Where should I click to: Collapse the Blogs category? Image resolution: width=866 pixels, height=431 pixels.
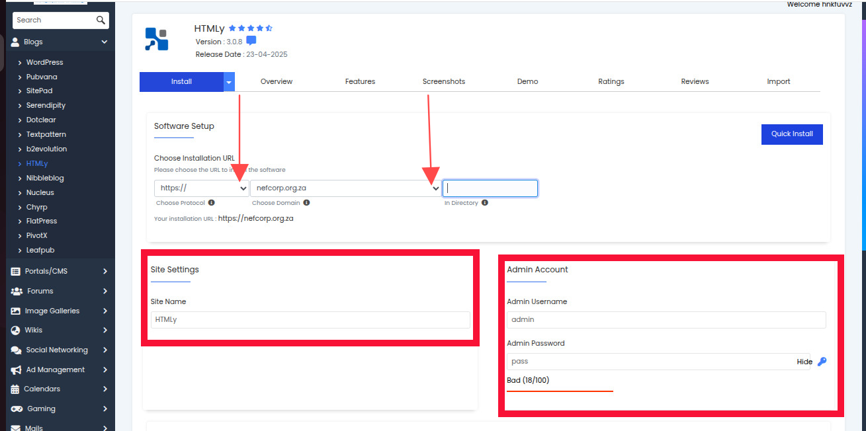coord(105,42)
